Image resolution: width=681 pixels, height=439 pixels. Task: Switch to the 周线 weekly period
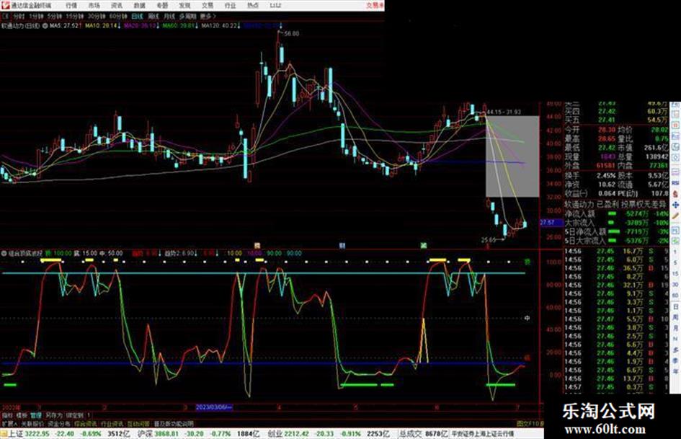click(153, 17)
